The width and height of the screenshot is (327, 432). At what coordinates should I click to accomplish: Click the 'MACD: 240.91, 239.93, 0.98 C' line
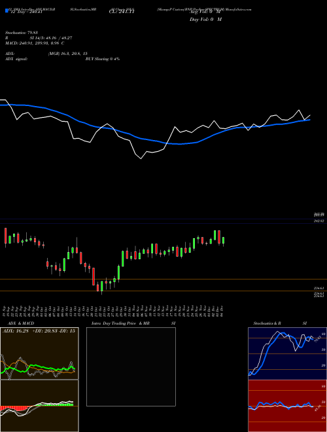coord(35,43)
